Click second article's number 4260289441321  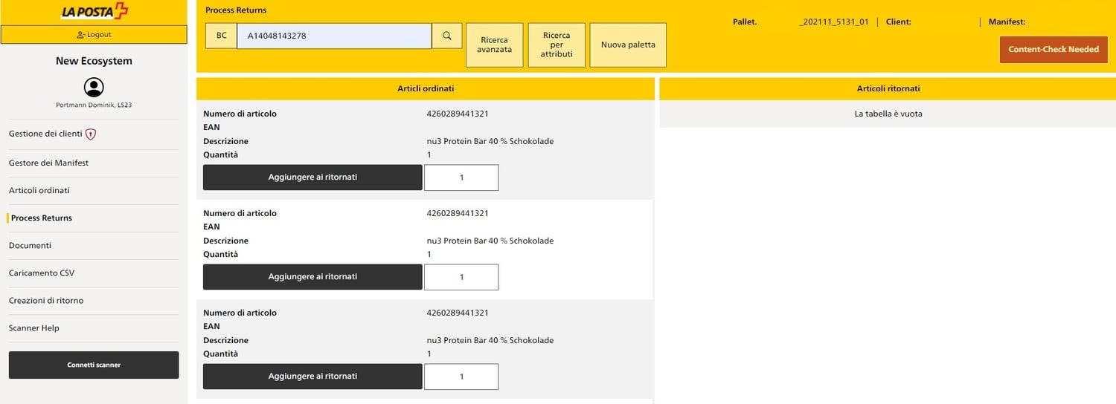(458, 213)
